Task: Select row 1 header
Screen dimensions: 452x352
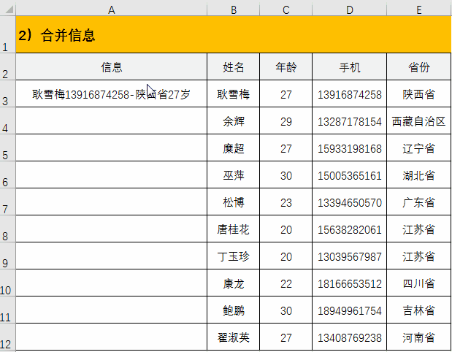Action: (8, 34)
